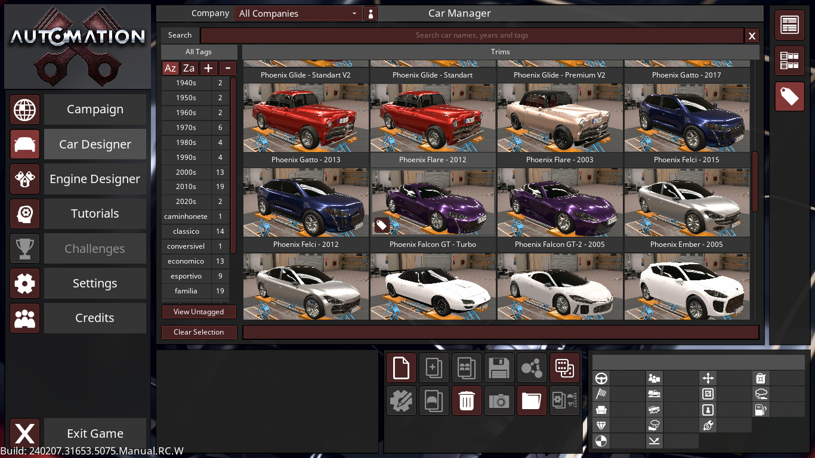Select the Phoenix Gatto 2017 thumbnail
Viewport: 815px width, 458px height.
coord(687,117)
